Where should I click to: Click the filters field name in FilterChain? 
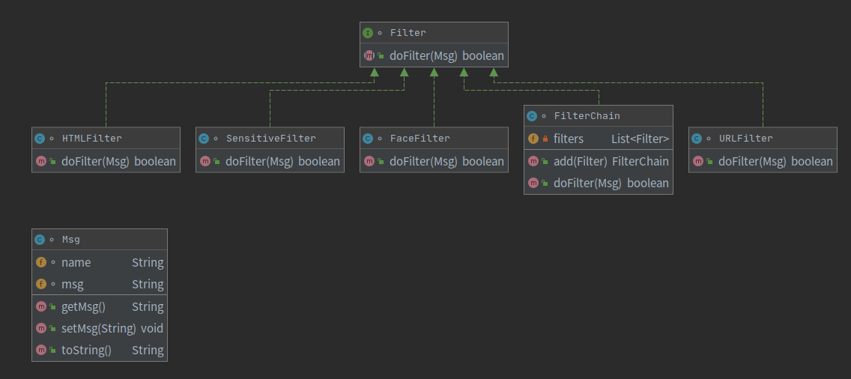point(569,139)
